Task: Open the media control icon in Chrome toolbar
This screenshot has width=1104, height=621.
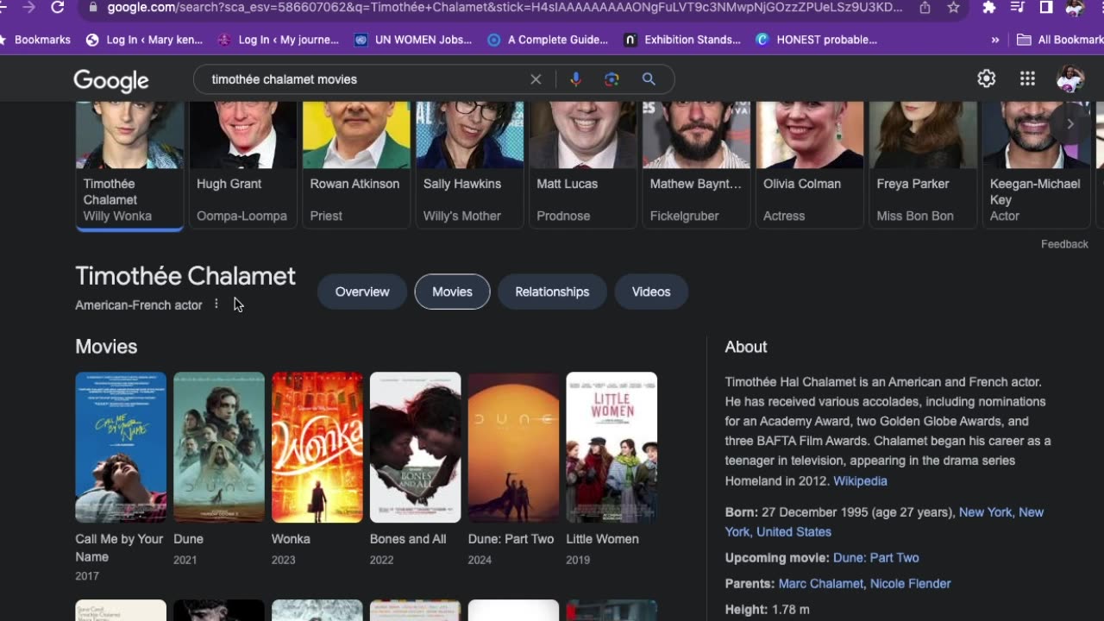Action: 1018,7
